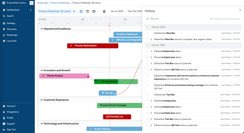Expand Pricing Review container chevron
The width and height of the screenshot is (244, 133).
pyautogui.click(x=98, y=81)
